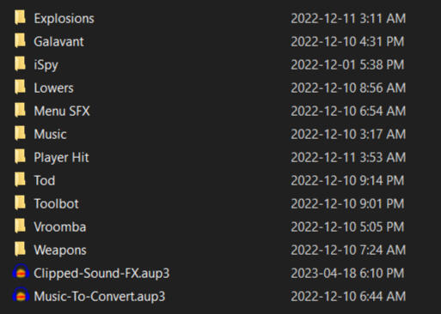Select the iSpy folder icon
This screenshot has width=441, height=314.
point(20,64)
